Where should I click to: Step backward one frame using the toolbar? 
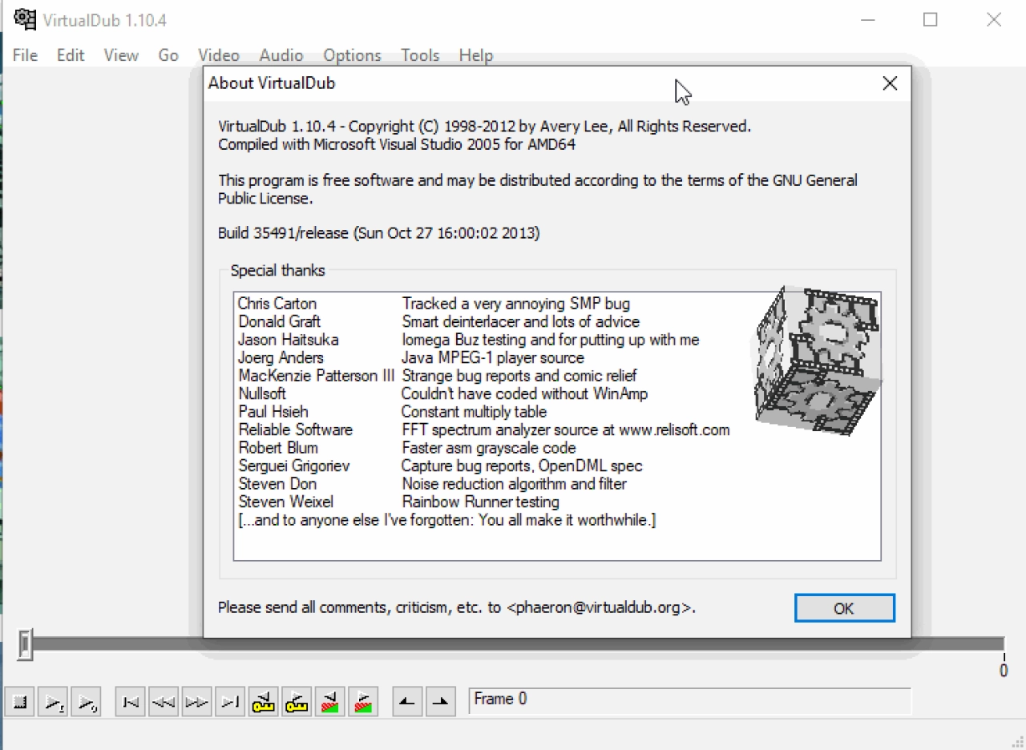[x=164, y=702]
